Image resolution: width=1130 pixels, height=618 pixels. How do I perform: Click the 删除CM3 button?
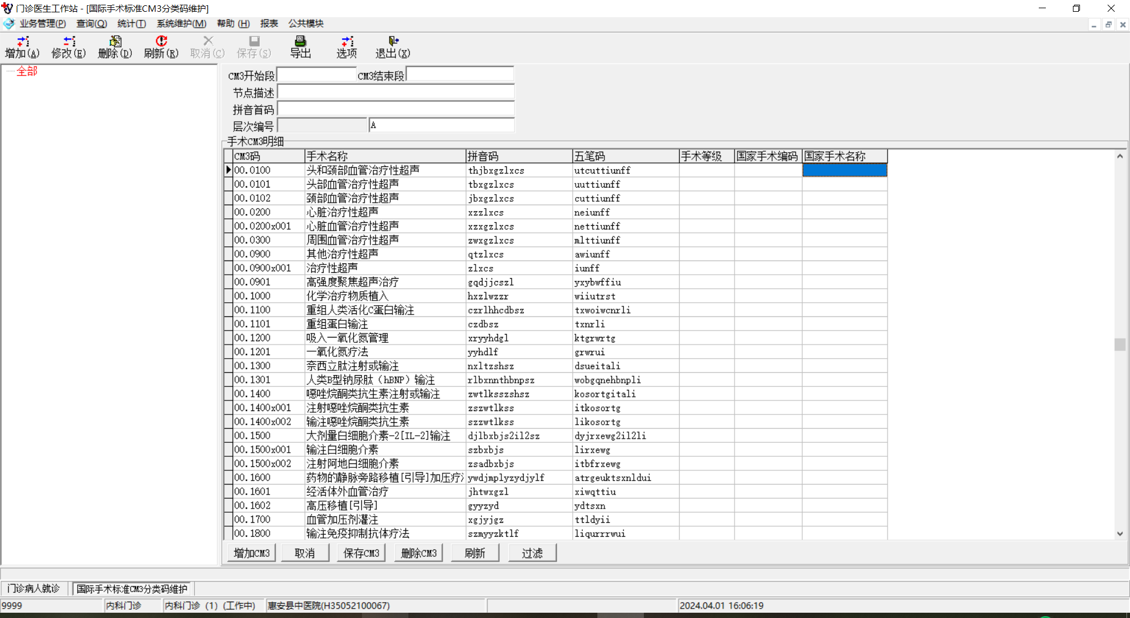coord(418,553)
